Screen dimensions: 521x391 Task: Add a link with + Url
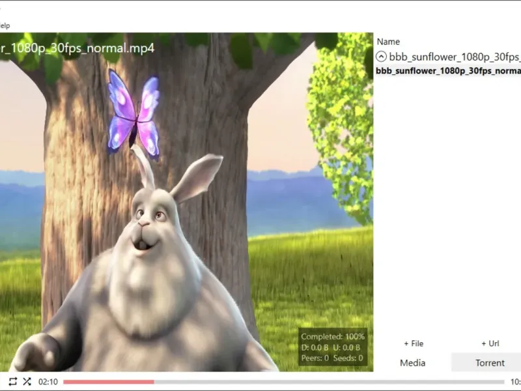coord(490,343)
